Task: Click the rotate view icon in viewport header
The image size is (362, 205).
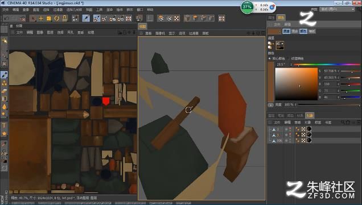Action: [x=258, y=33]
